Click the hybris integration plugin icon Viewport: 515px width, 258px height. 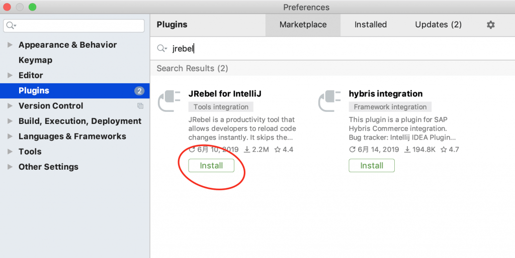[329, 101]
